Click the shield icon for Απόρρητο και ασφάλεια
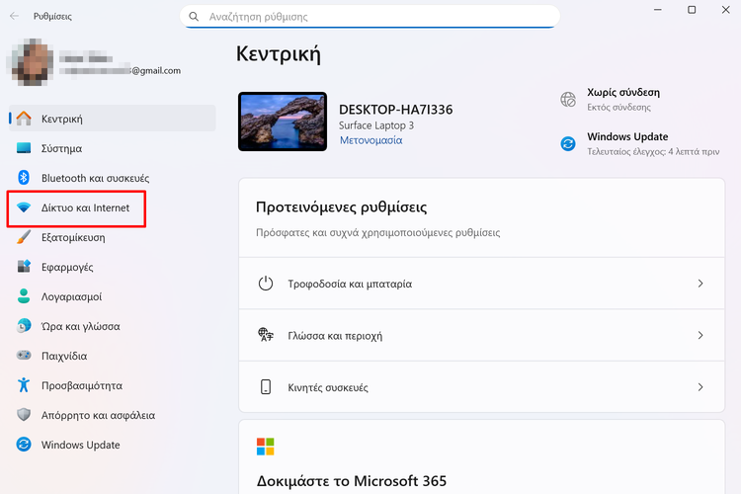The height and width of the screenshot is (494, 741). pos(25,415)
